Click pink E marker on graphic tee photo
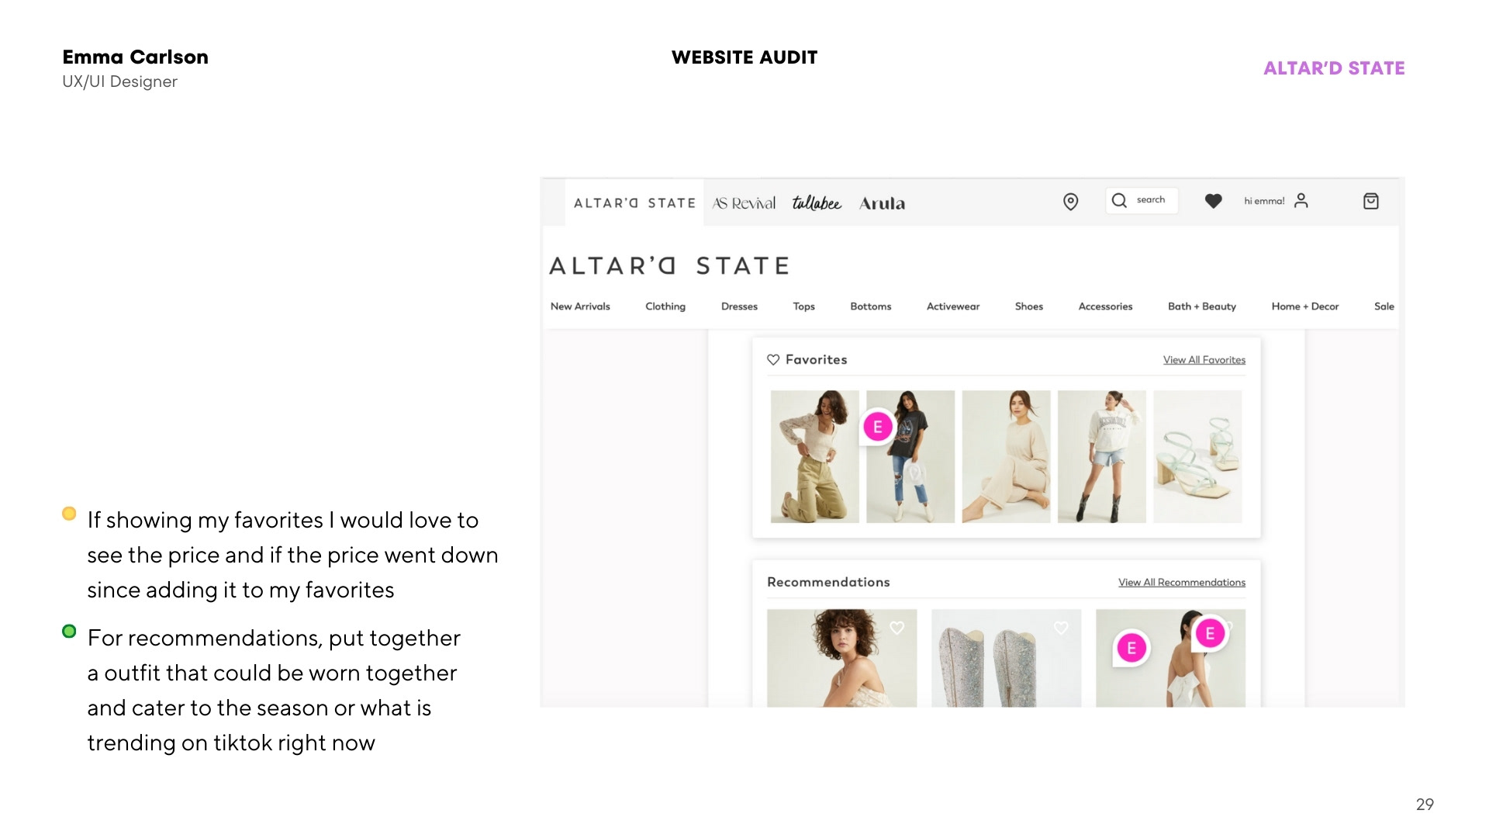 click(878, 427)
